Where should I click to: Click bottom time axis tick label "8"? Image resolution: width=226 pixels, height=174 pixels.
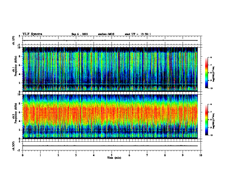coord(165,155)
